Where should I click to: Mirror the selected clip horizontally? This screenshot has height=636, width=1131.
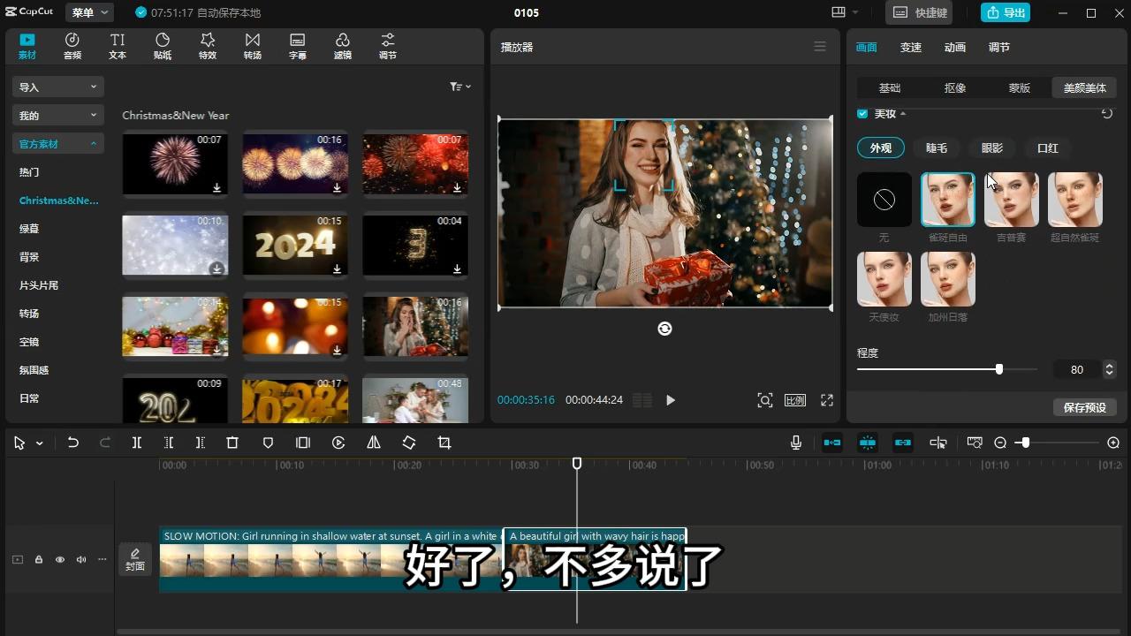point(374,443)
